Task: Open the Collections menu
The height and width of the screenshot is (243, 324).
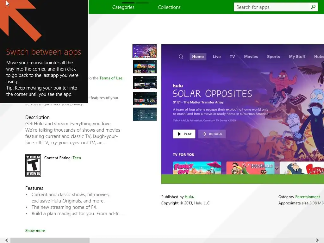Action: (169, 7)
